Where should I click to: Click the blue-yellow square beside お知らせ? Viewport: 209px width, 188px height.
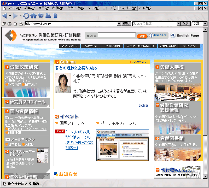click(56, 174)
